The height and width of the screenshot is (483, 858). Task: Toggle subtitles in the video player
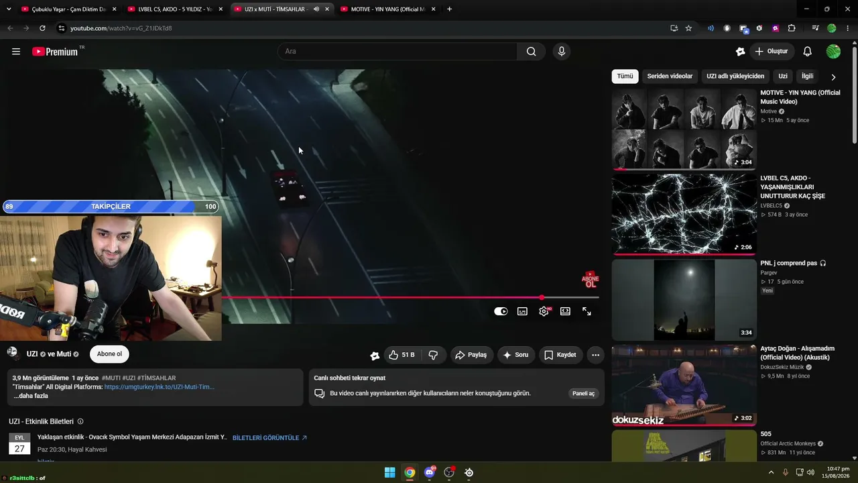coord(523,311)
